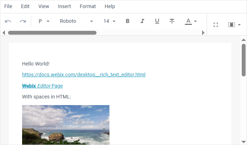This screenshot has width=247, height=145.
Task: Open paragraph style dropdown
Action: pos(44,21)
